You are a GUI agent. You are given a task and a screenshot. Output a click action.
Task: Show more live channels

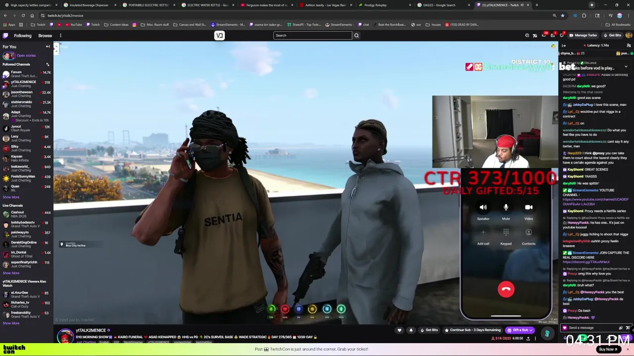tap(11, 273)
